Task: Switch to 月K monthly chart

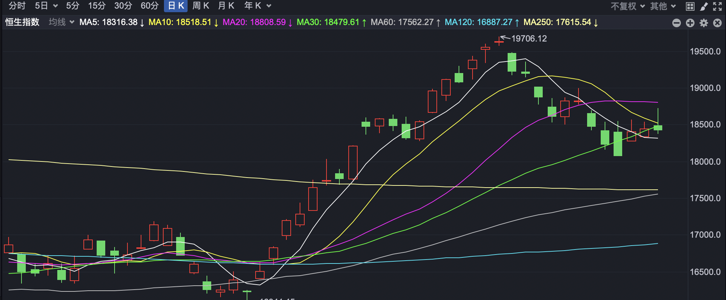Action: (226, 6)
